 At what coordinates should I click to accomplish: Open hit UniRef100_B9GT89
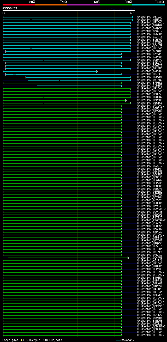click(150, 25)
